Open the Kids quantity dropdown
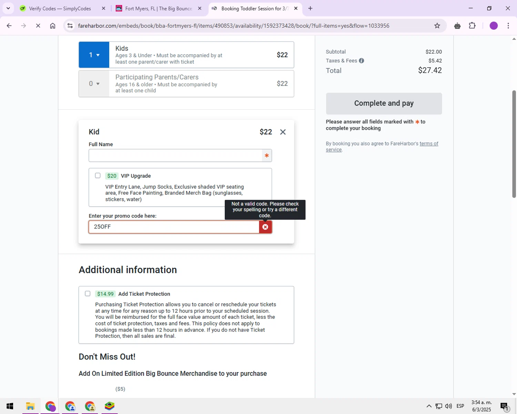Viewport: 517px width, 414px height. click(x=94, y=55)
